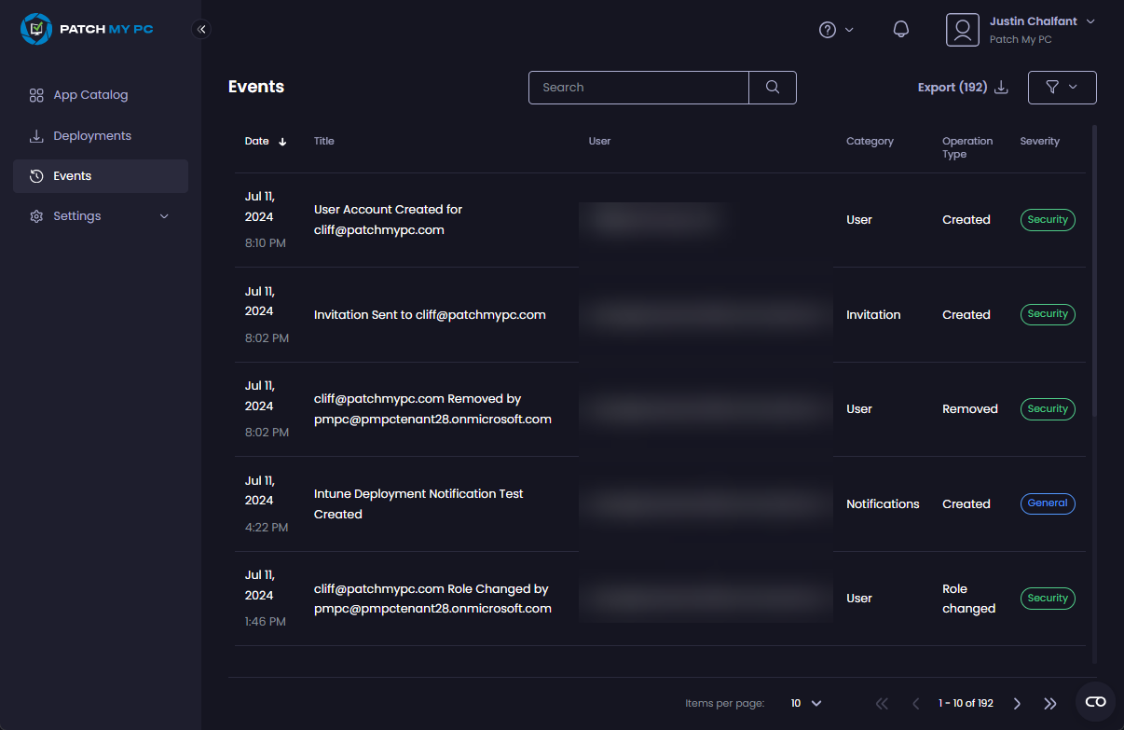Click inside the Search field
This screenshot has width=1124, height=730.
pos(638,88)
